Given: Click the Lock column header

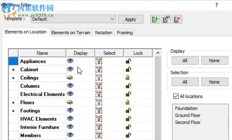Looking at the screenshot, I should 138,53.
